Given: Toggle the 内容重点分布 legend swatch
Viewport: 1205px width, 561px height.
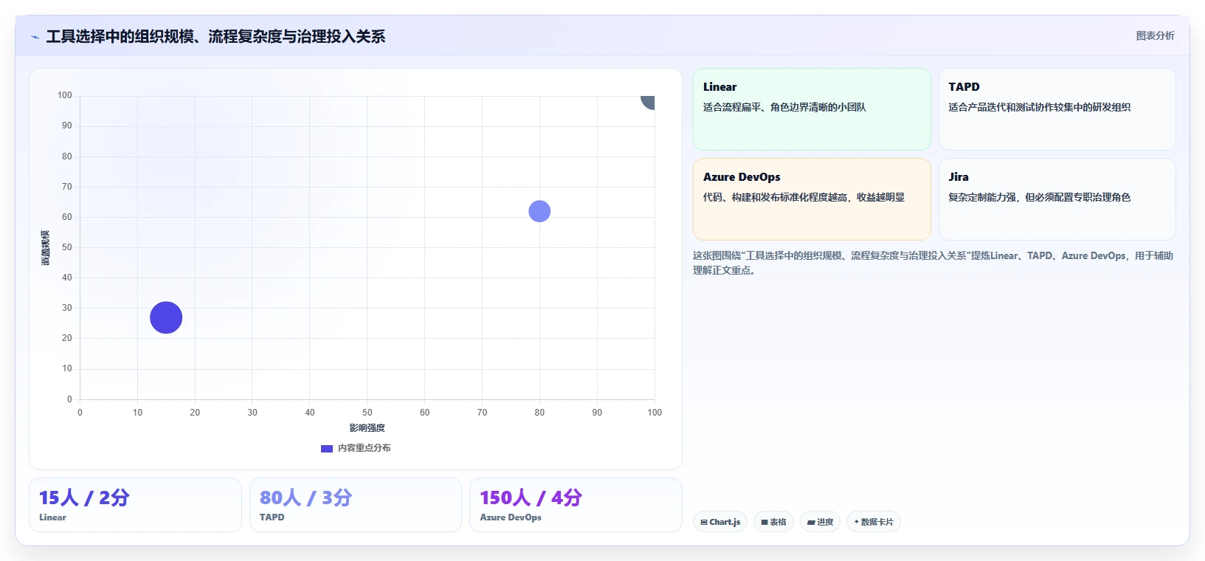Looking at the screenshot, I should point(327,448).
